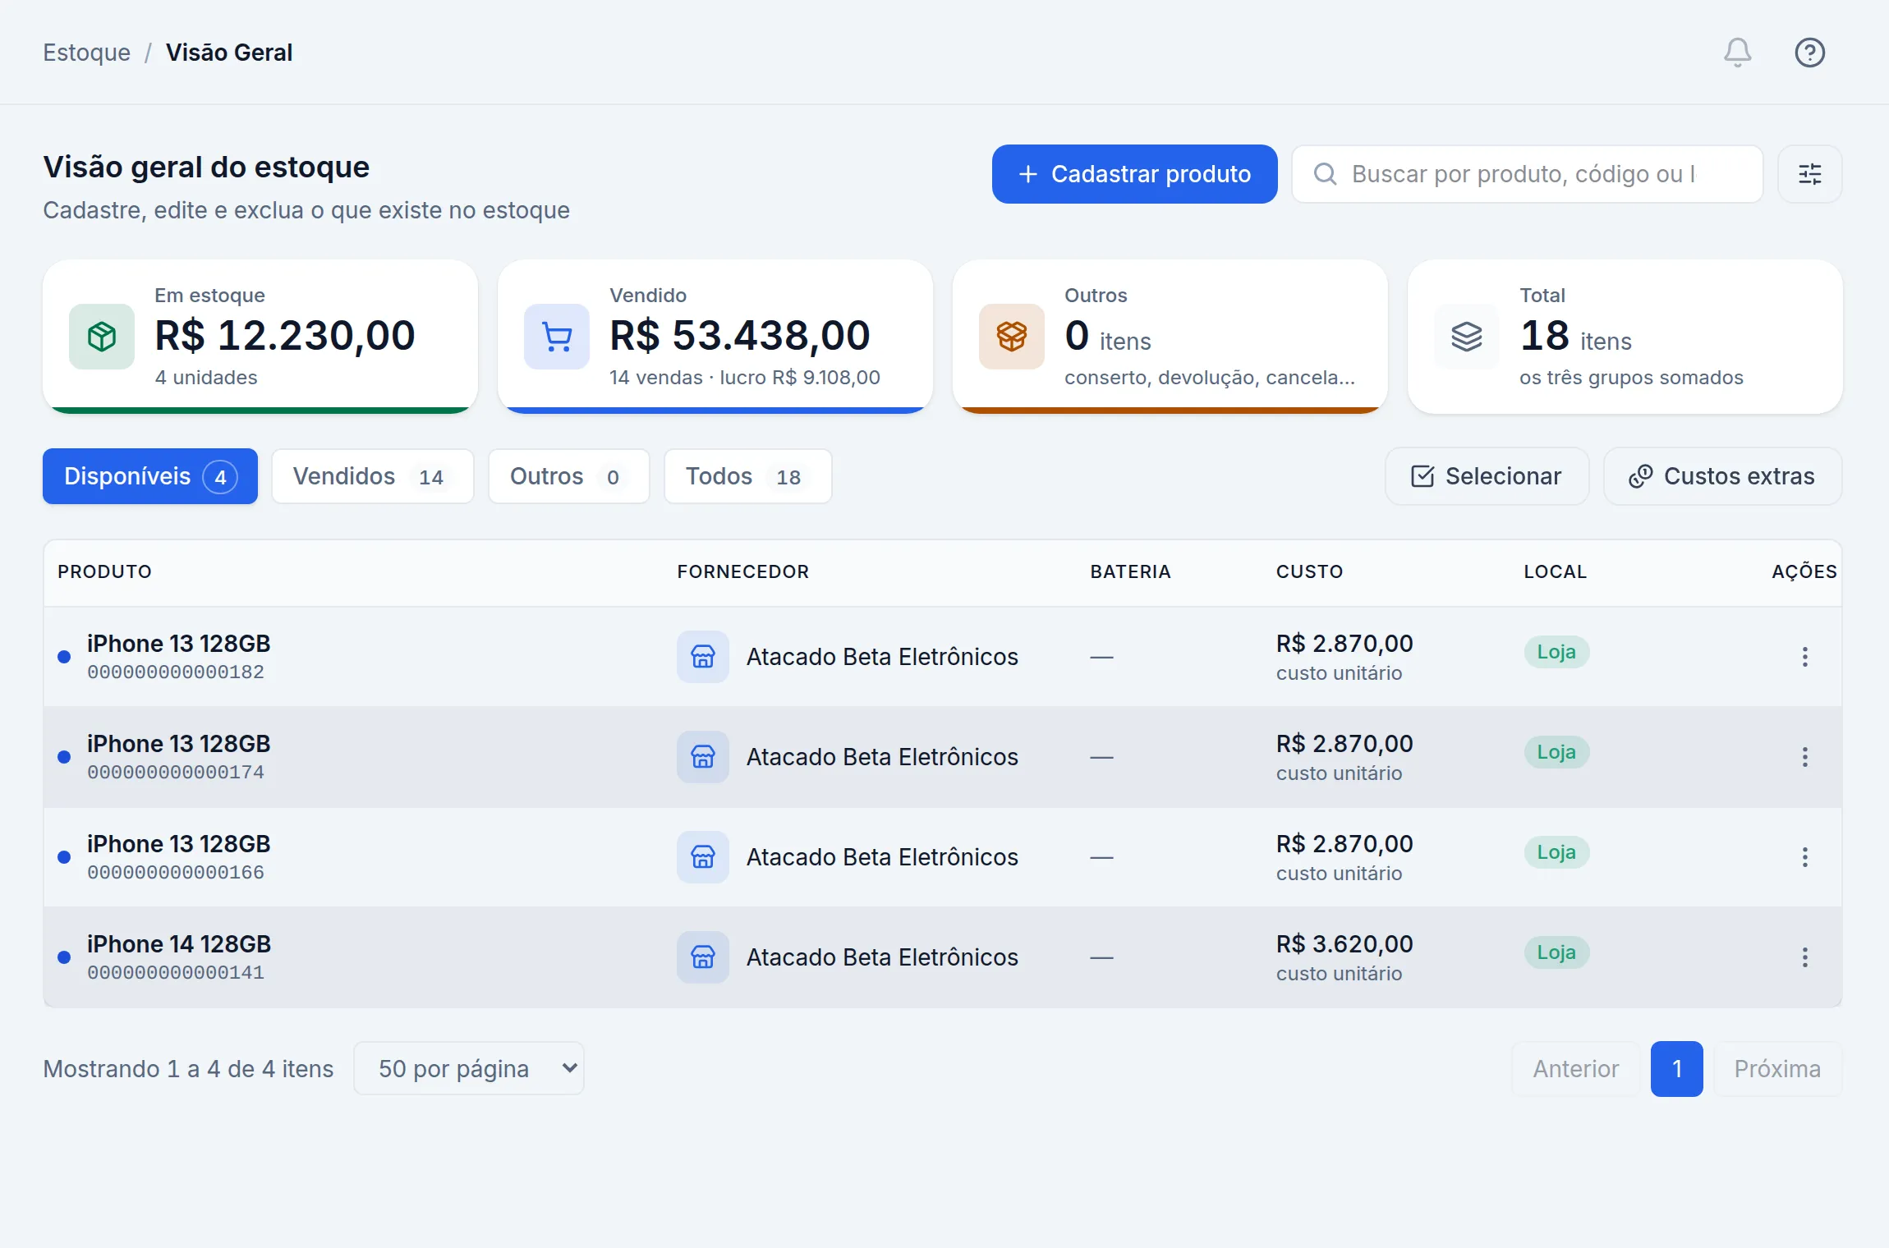The image size is (1889, 1248).
Task: Click the search magnifier icon
Action: tap(1325, 174)
